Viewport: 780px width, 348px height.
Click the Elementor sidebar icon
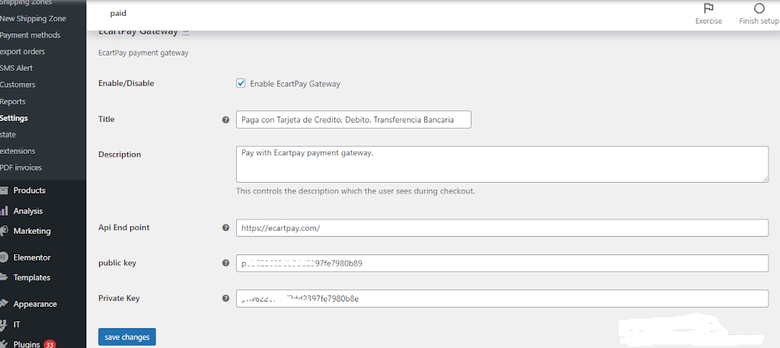click(4, 257)
